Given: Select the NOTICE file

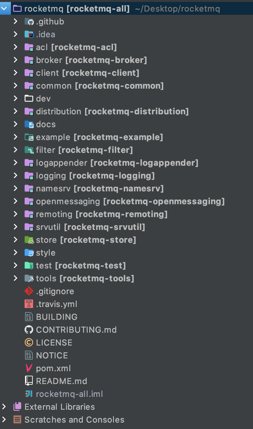Looking at the screenshot, I should [126, 355].
